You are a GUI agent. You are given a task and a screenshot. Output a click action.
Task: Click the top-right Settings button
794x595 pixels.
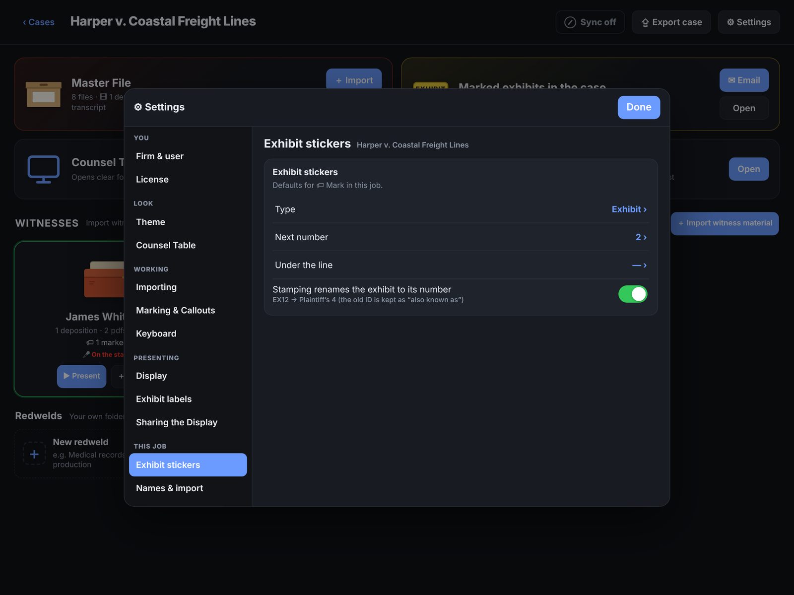point(748,22)
